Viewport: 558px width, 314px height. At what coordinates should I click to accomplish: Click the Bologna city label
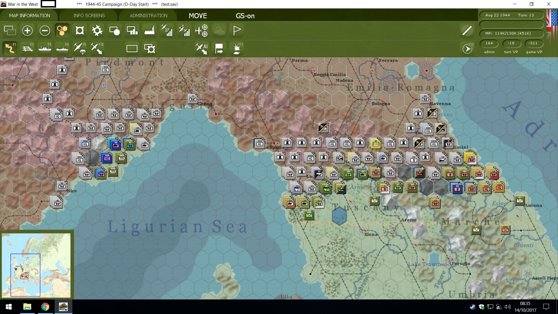pos(381,104)
